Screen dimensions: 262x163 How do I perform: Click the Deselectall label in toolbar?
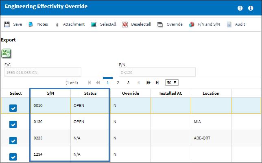(141, 24)
